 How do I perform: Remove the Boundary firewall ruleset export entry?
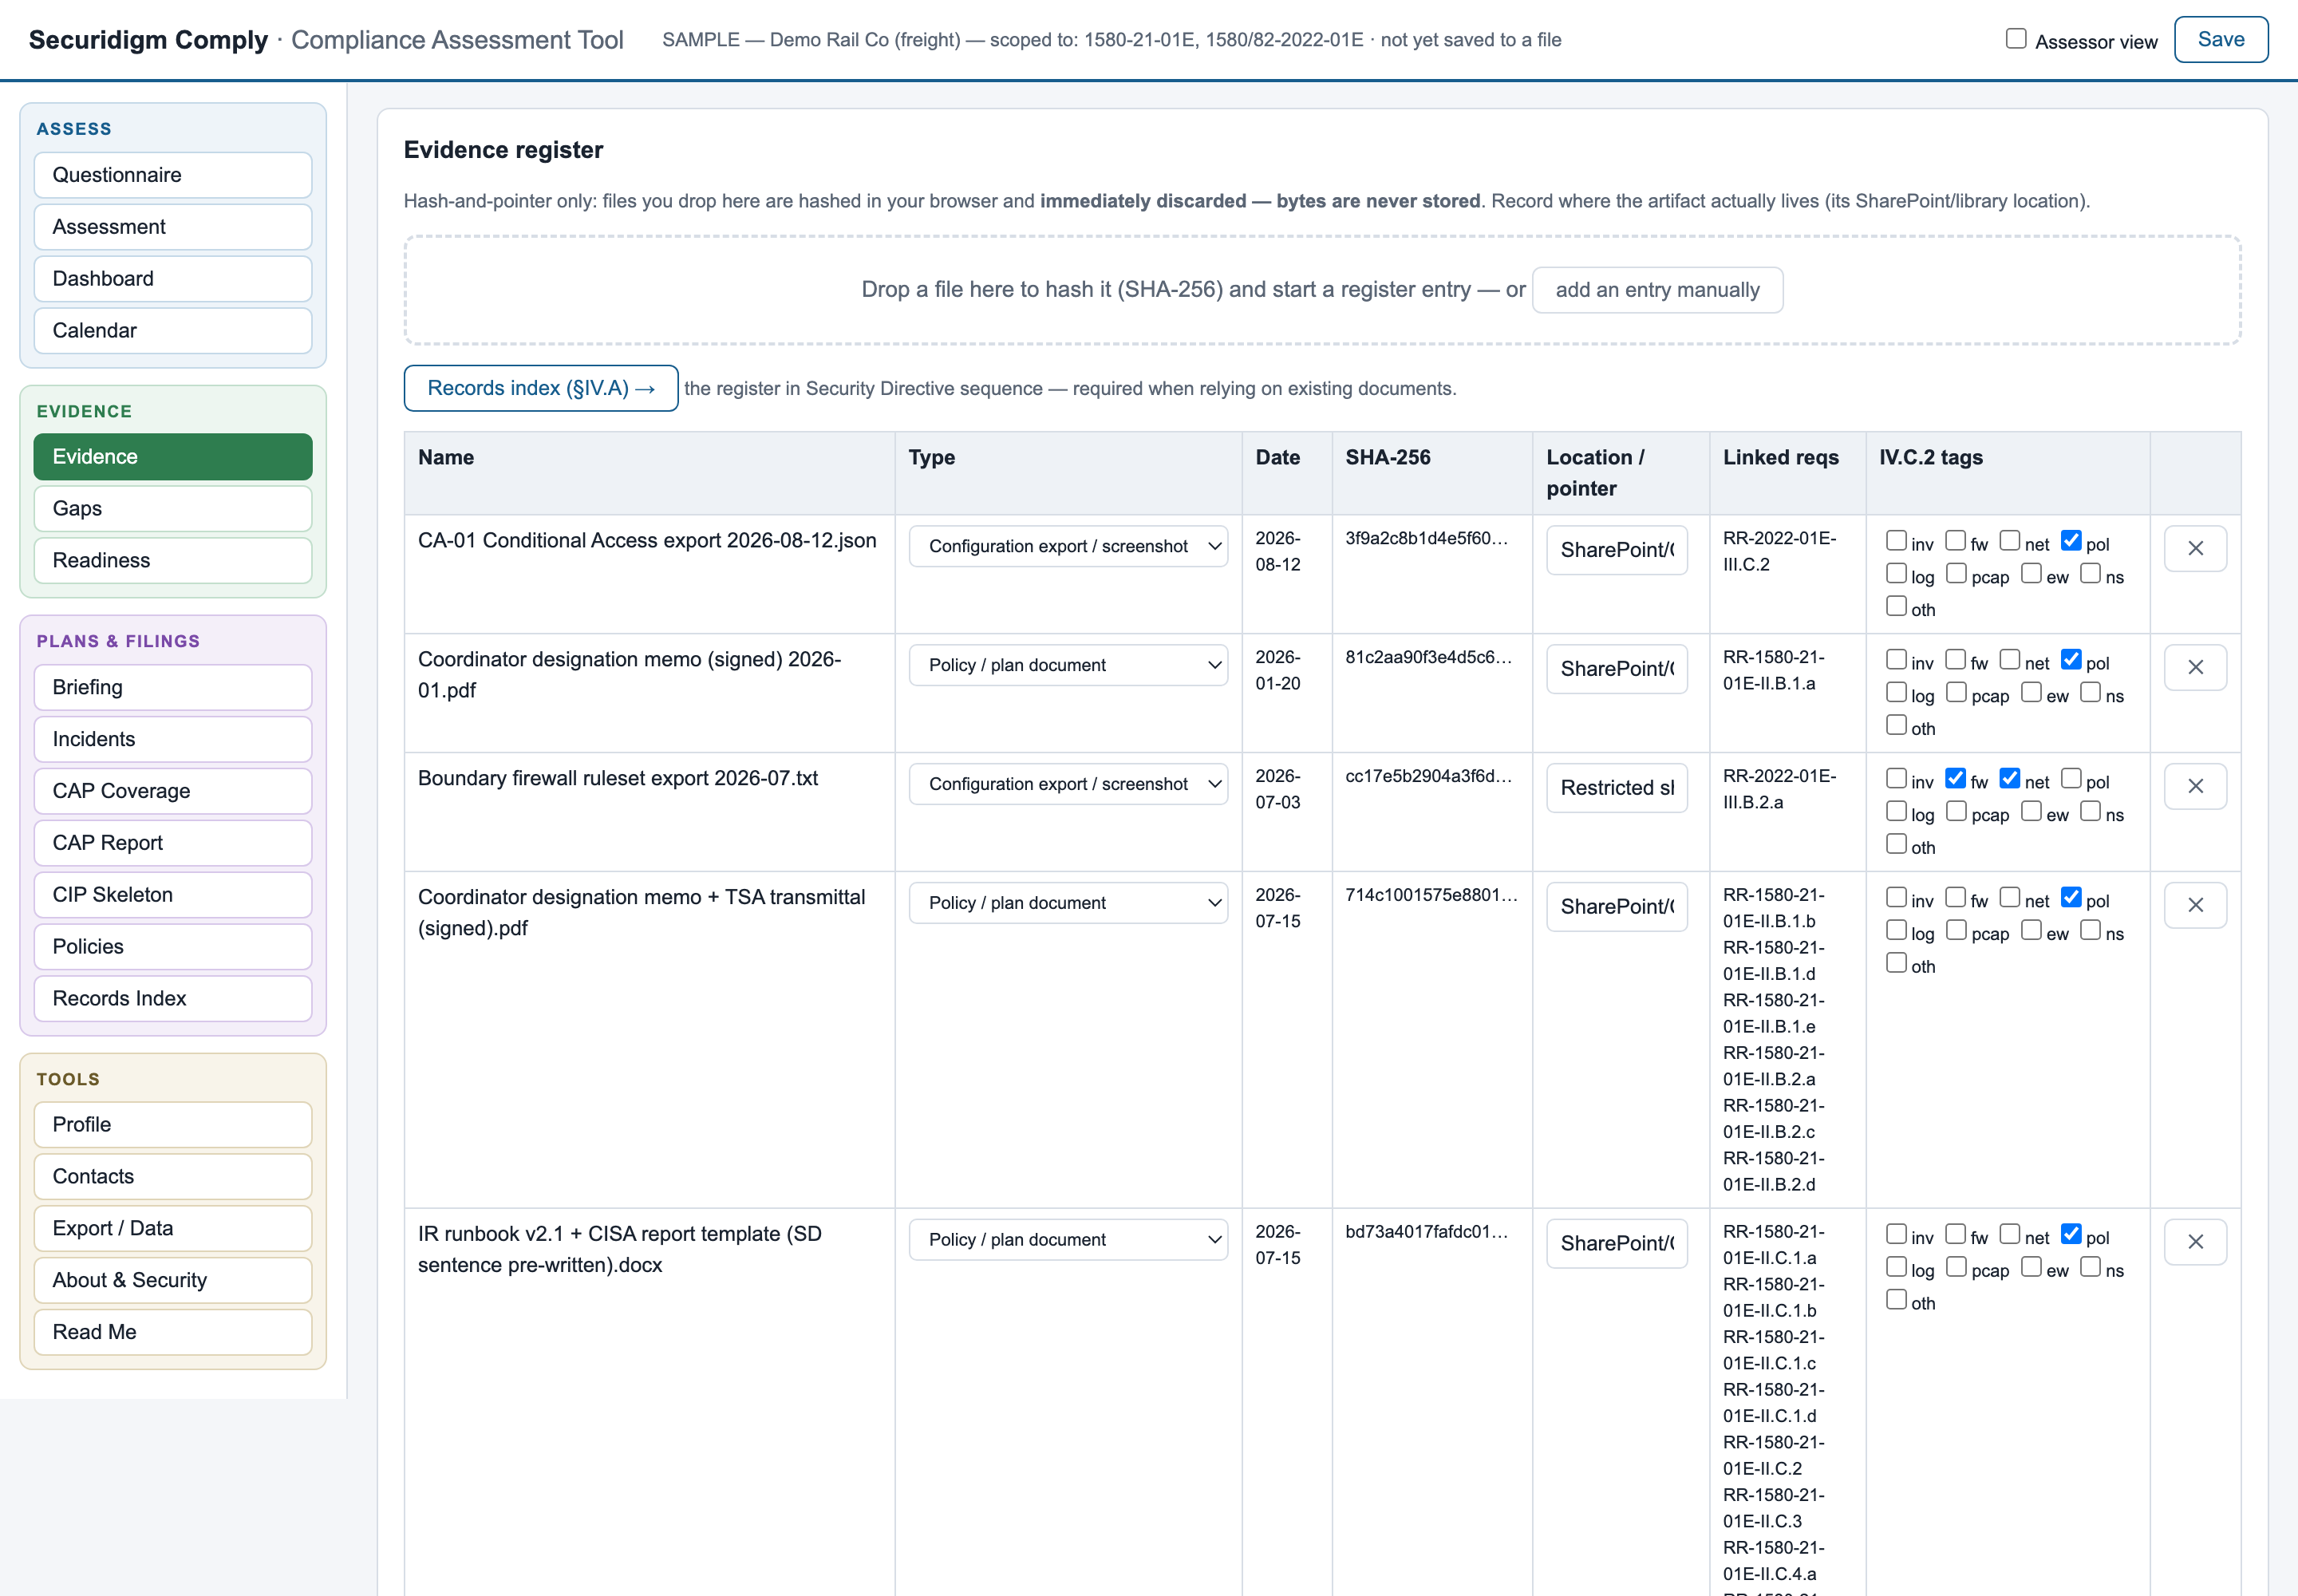point(2194,786)
